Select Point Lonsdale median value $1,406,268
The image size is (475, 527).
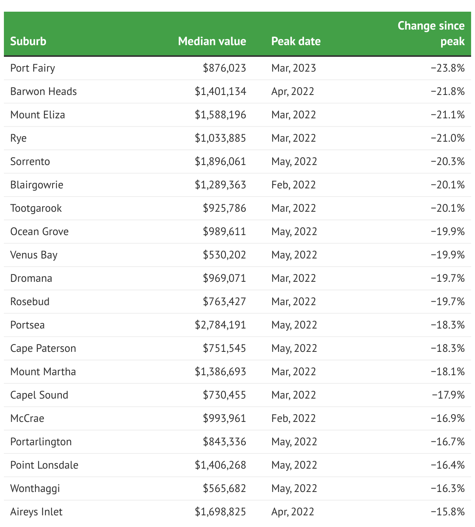[220, 465]
